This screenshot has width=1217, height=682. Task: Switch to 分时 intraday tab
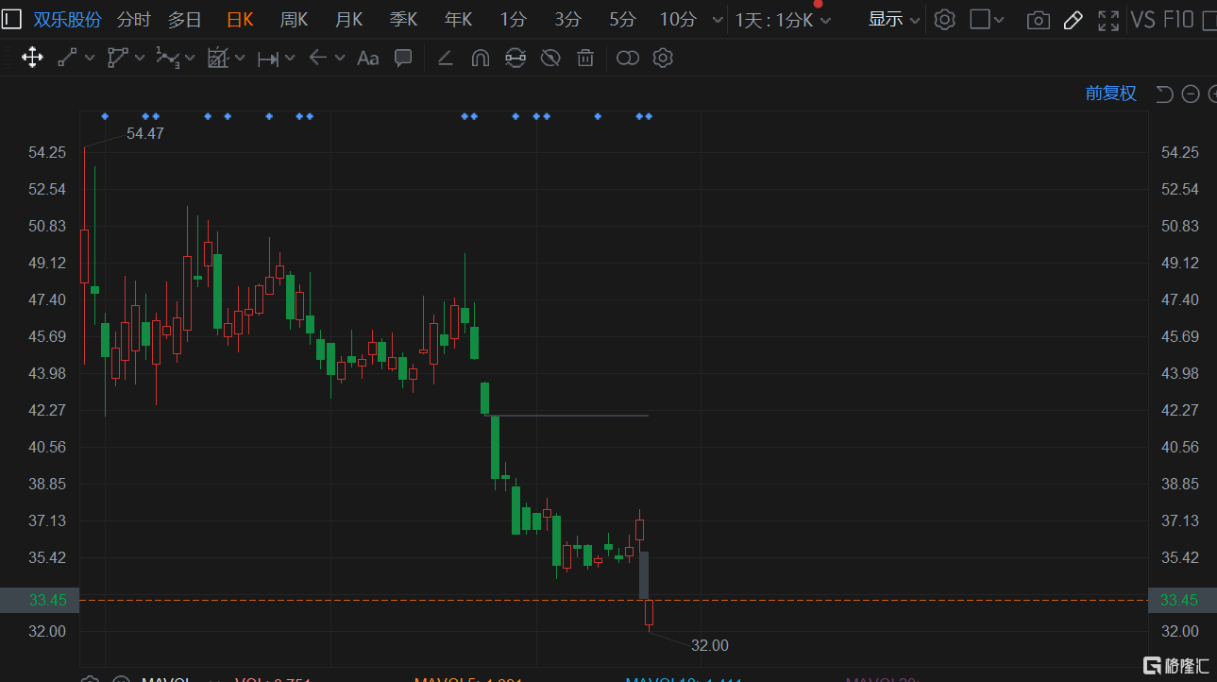134,20
